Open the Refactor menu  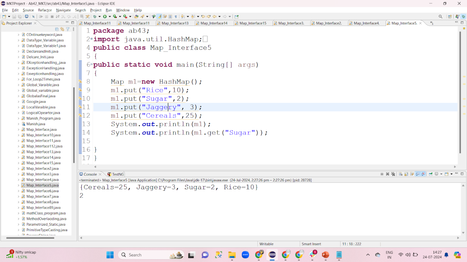pos(45,10)
